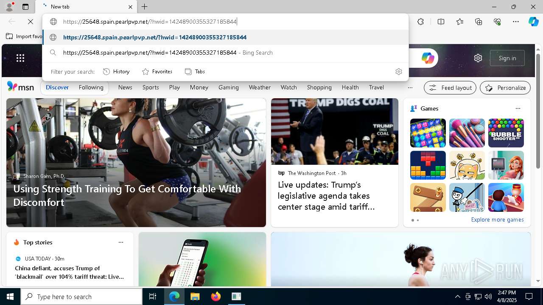
Task: Filter search by Favorites
Action: [157, 72]
